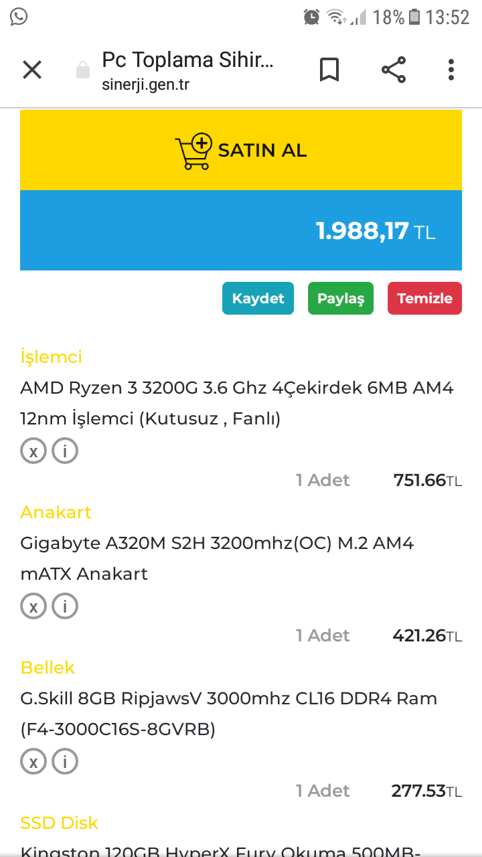Tap the shopping cart plus icon
Screen dimensions: 482x857
point(193,151)
